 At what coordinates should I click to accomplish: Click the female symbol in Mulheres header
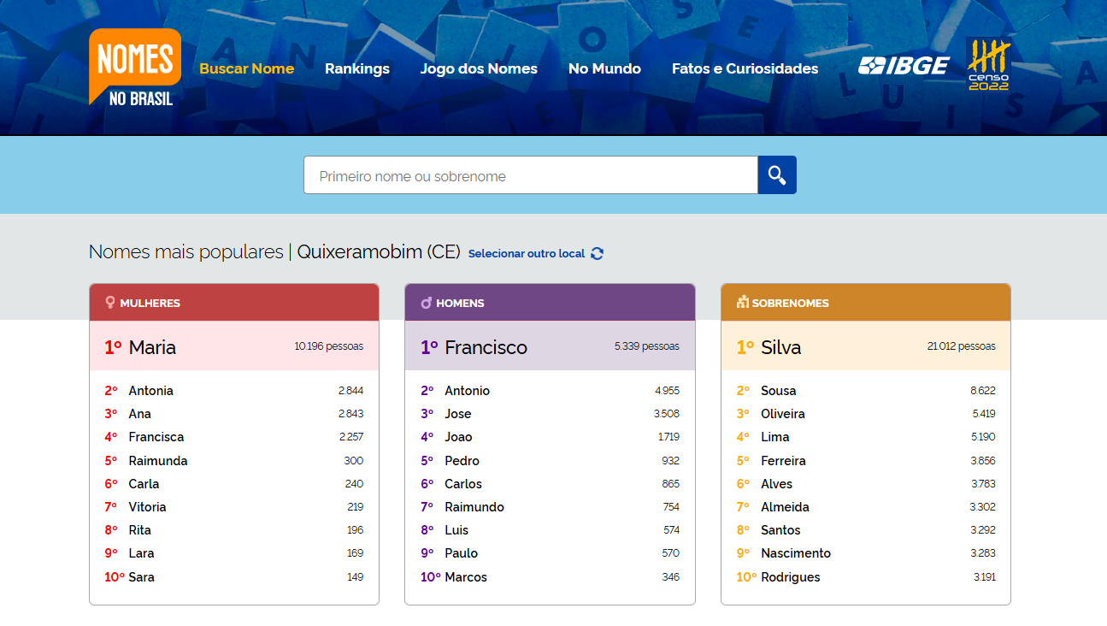[x=109, y=303]
